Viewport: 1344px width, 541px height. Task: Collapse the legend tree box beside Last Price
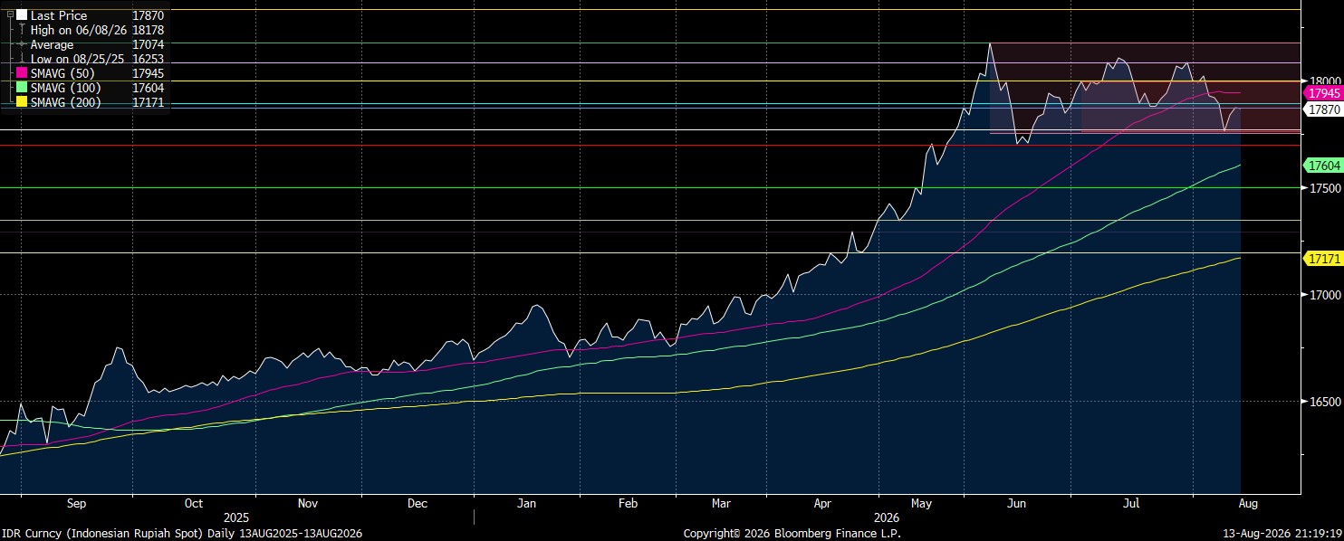pyautogui.click(x=10, y=15)
